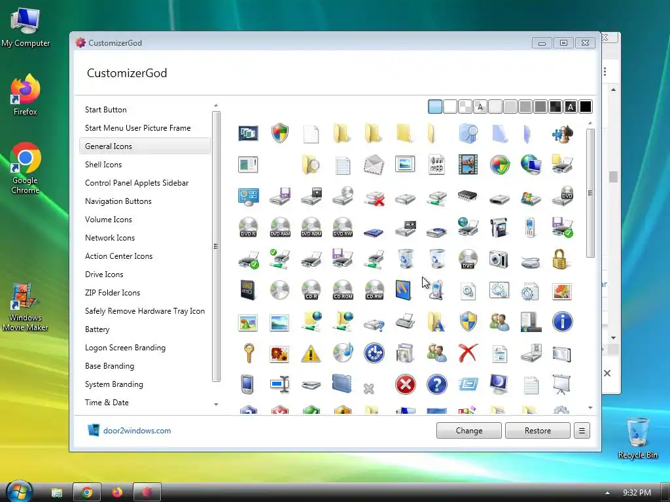Open the Network Icons category
670x502 pixels.
pos(110,238)
